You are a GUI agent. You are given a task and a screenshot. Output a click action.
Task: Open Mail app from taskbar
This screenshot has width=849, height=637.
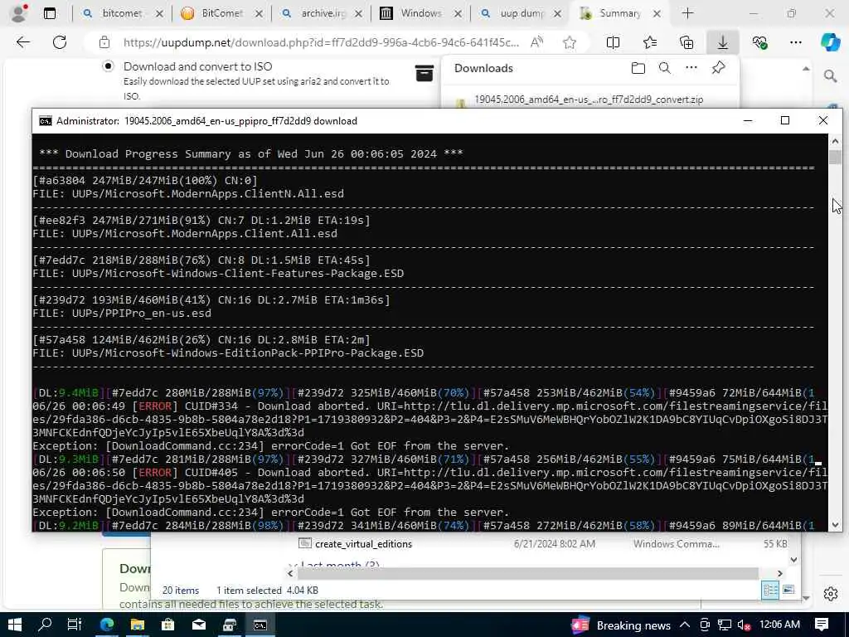[x=199, y=625]
